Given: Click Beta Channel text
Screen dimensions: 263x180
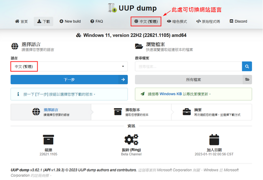Looking at the screenshot, I should (x=131, y=154).
